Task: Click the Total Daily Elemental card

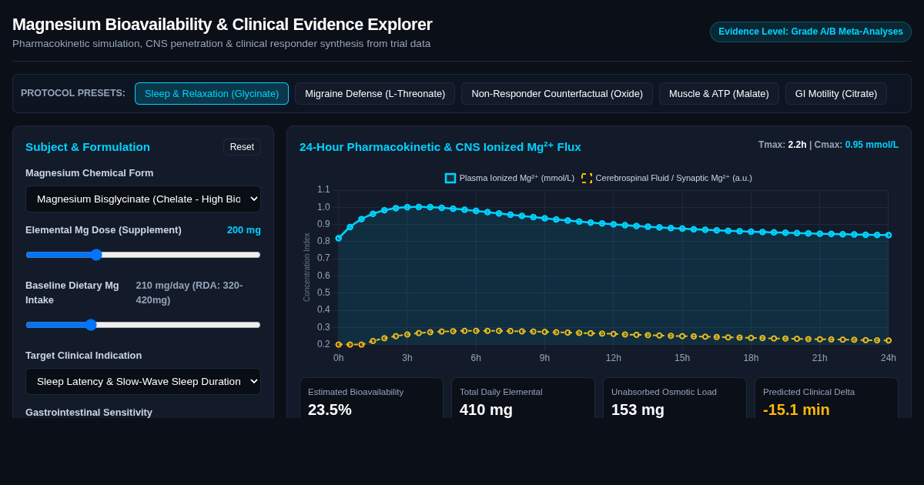Action: tap(523, 398)
